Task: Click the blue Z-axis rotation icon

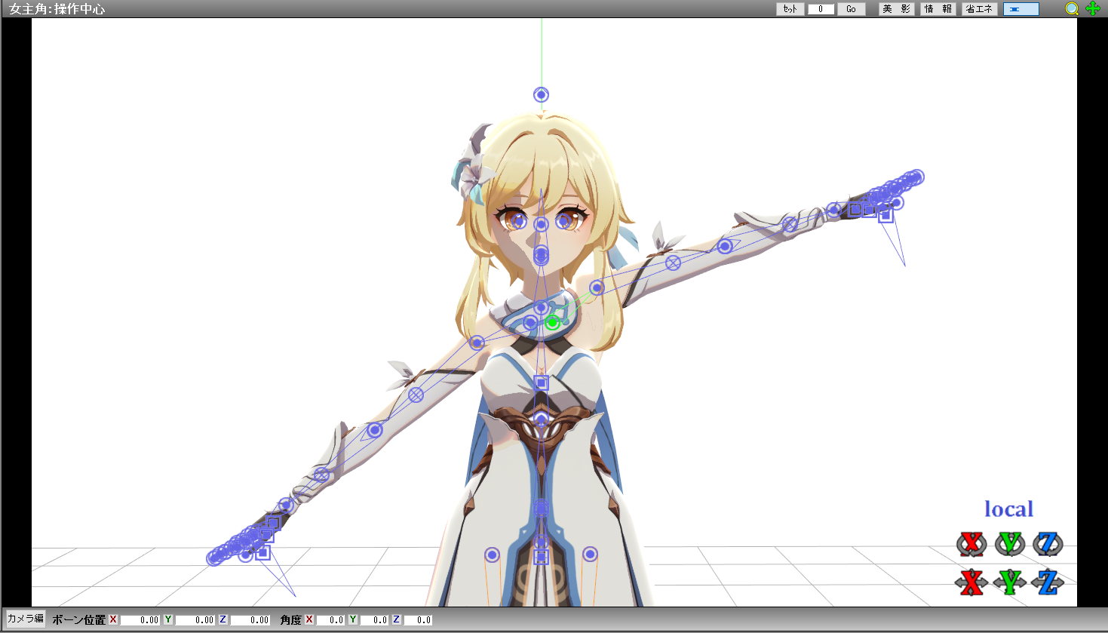Action: click(x=1048, y=544)
